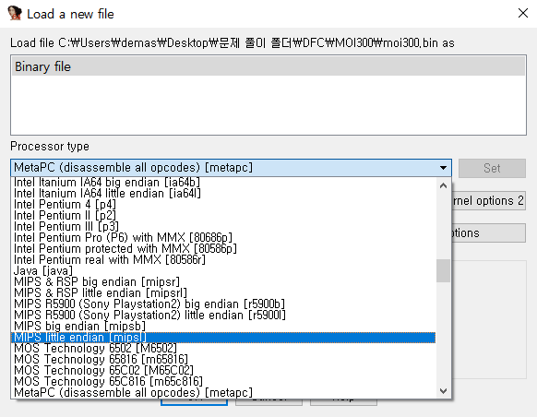Click the IDA icon in title bar
The image size is (537, 417).
pyautogui.click(x=15, y=13)
